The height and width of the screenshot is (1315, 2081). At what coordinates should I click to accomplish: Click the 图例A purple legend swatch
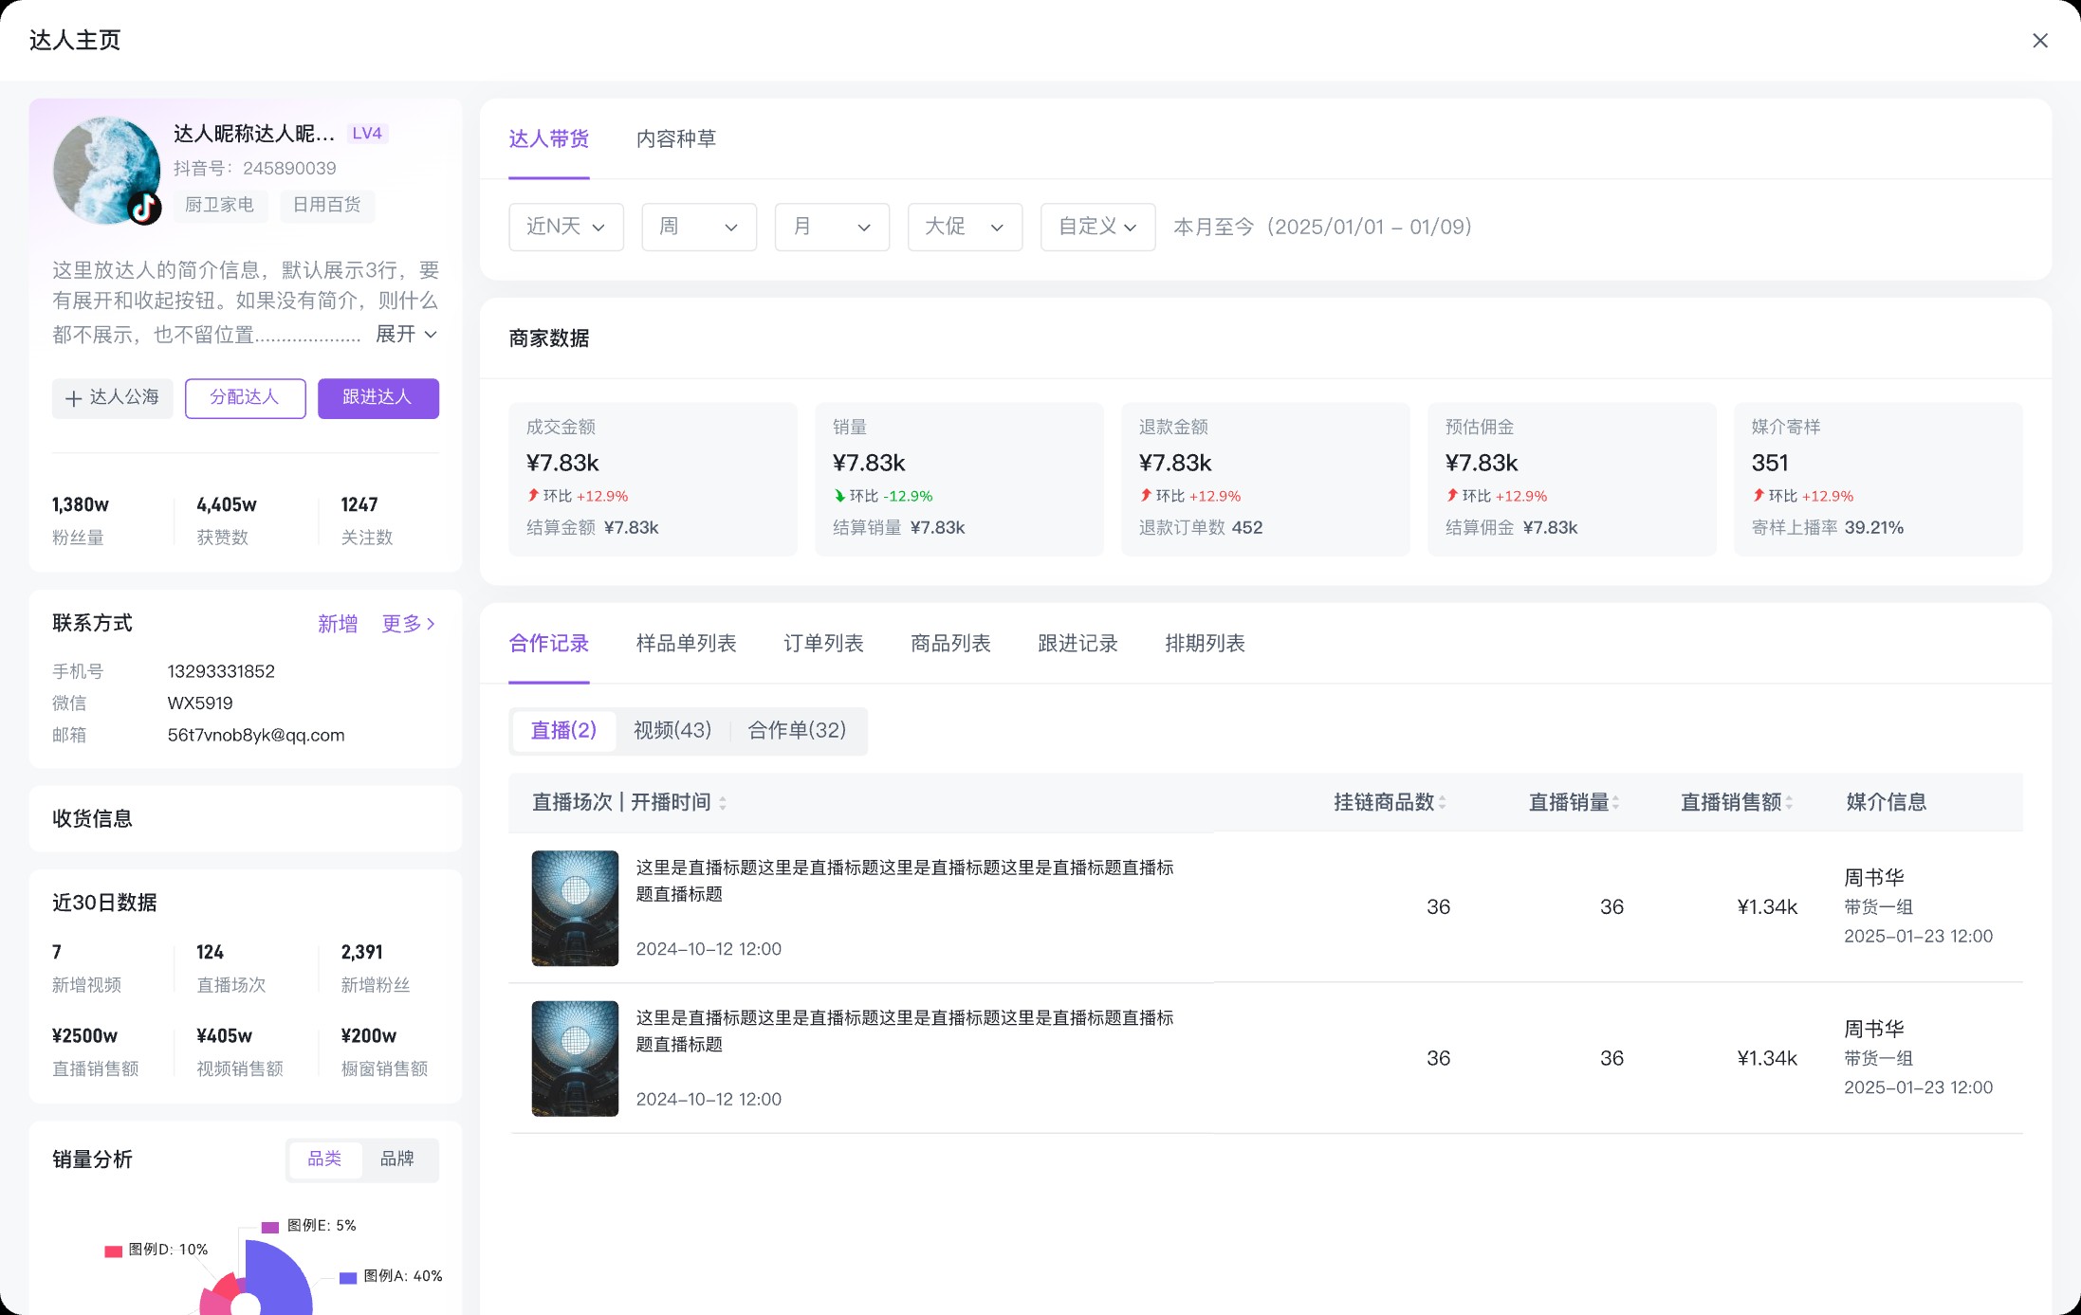click(348, 1277)
